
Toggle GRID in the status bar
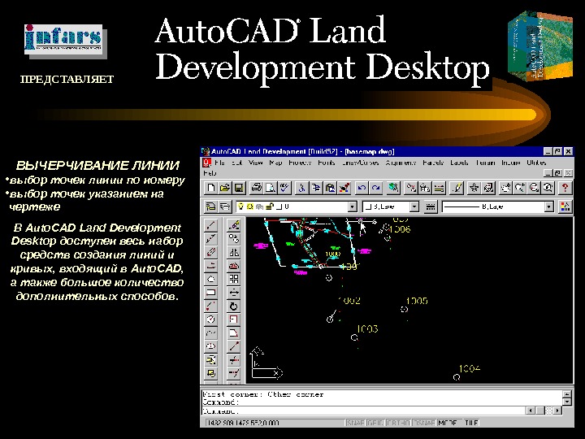(375, 423)
